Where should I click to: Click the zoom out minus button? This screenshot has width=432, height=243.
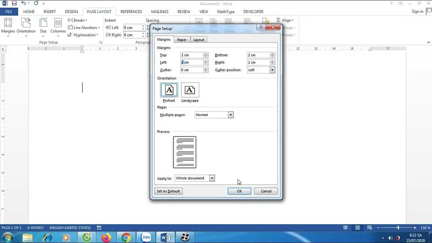coord(378,228)
